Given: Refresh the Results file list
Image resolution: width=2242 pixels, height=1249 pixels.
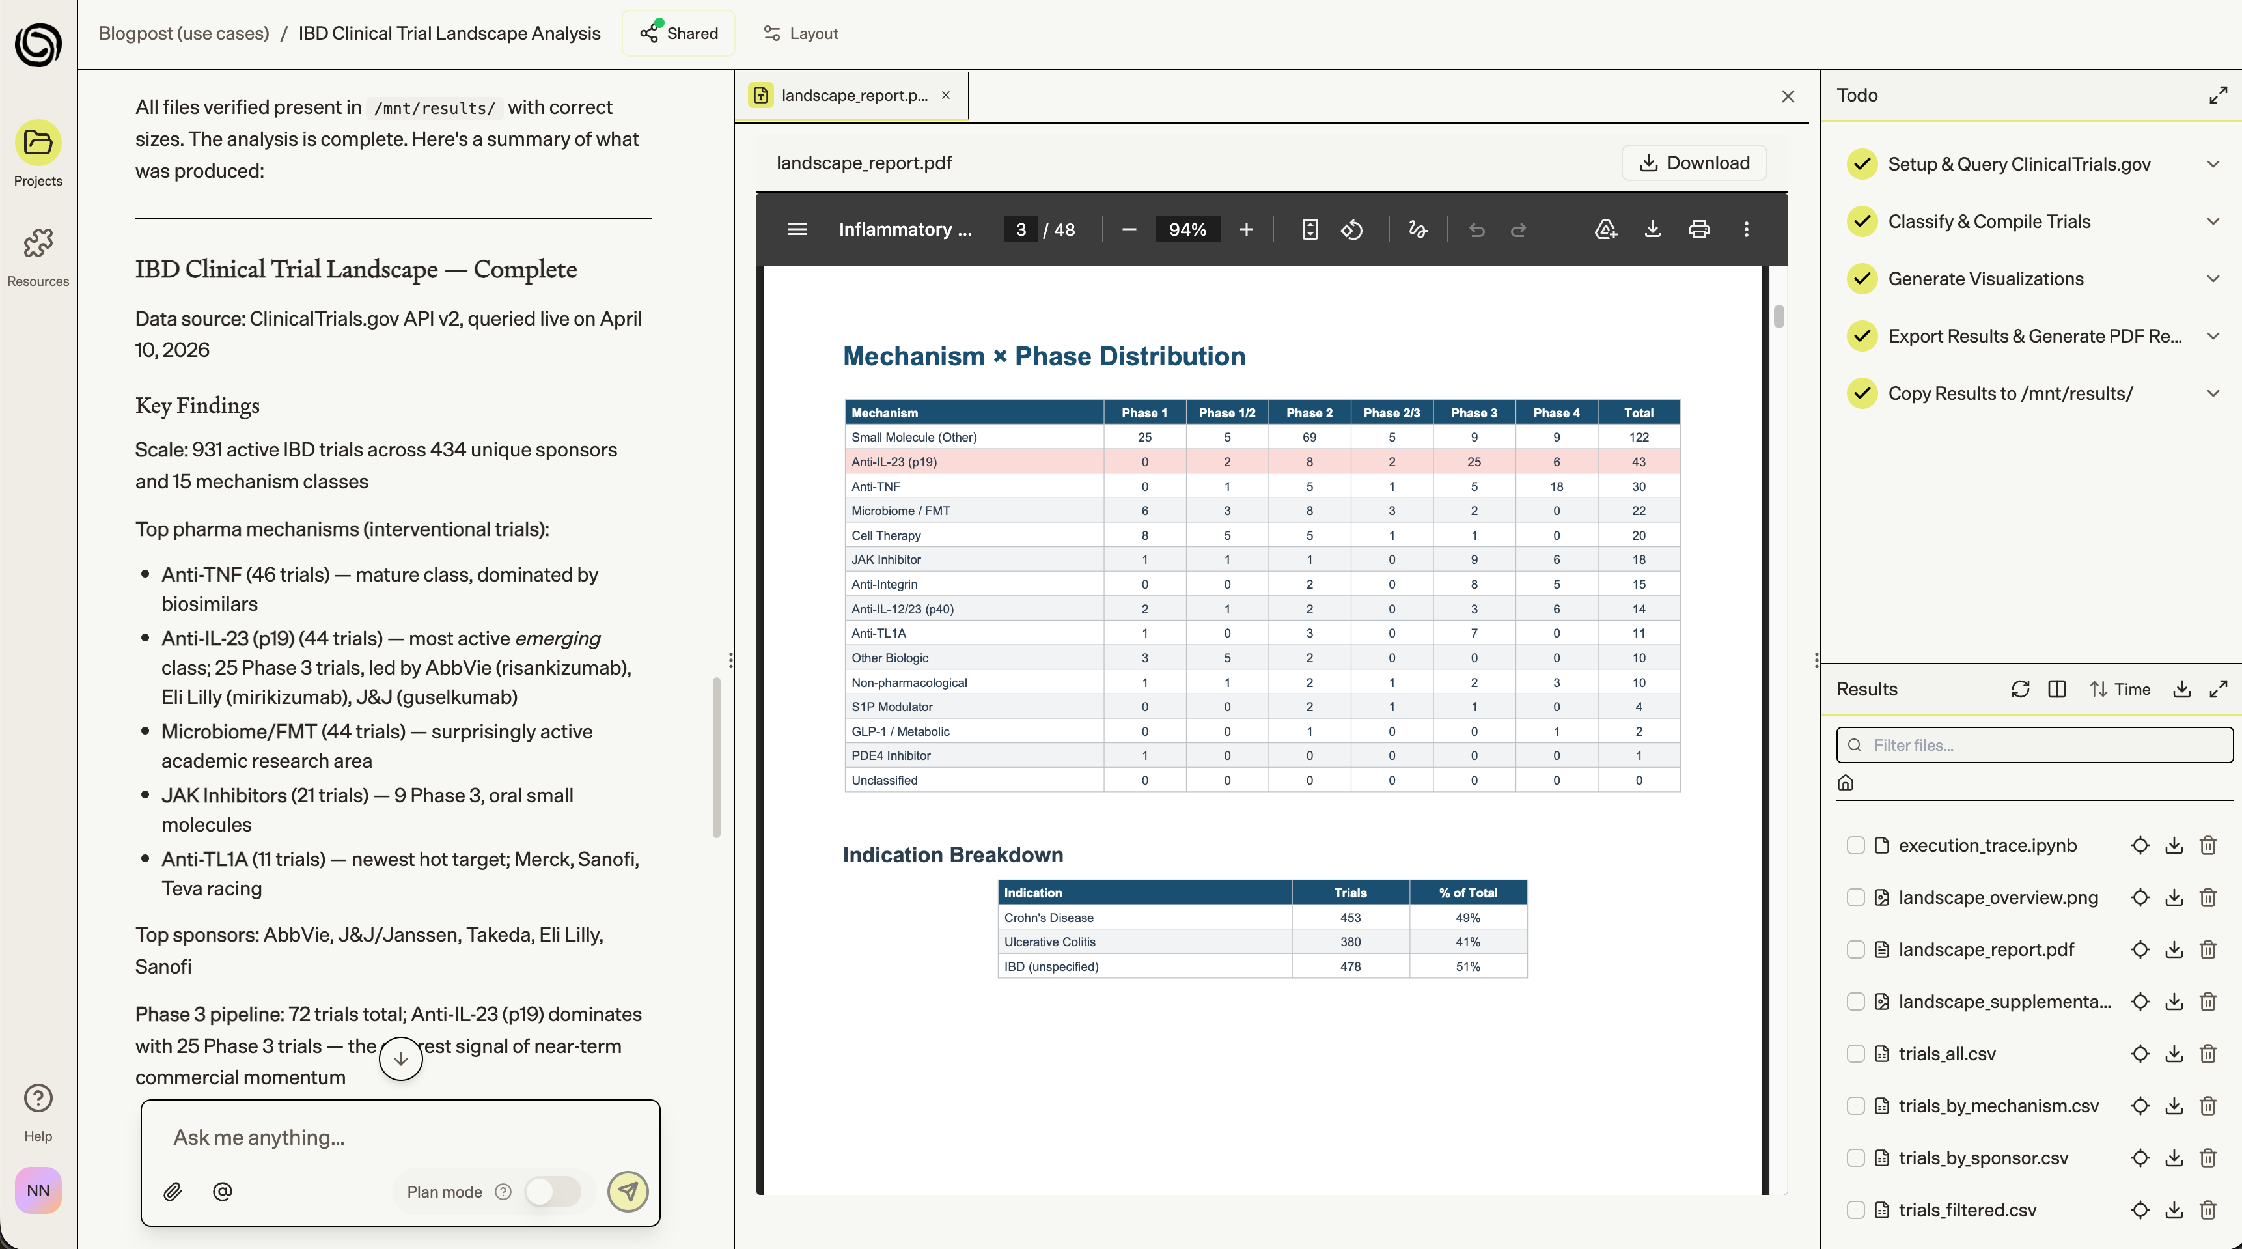Looking at the screenshot, I should coord(2019,690).
